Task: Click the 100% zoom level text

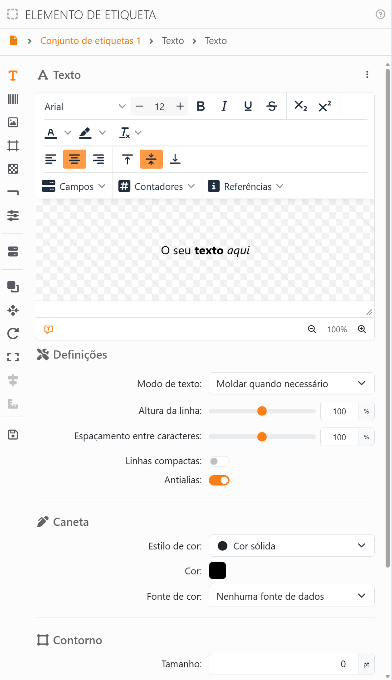Action: coord(337,330)
